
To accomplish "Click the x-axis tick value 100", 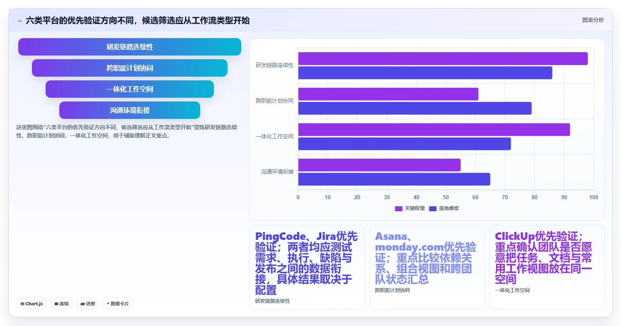I will [593, 197].
